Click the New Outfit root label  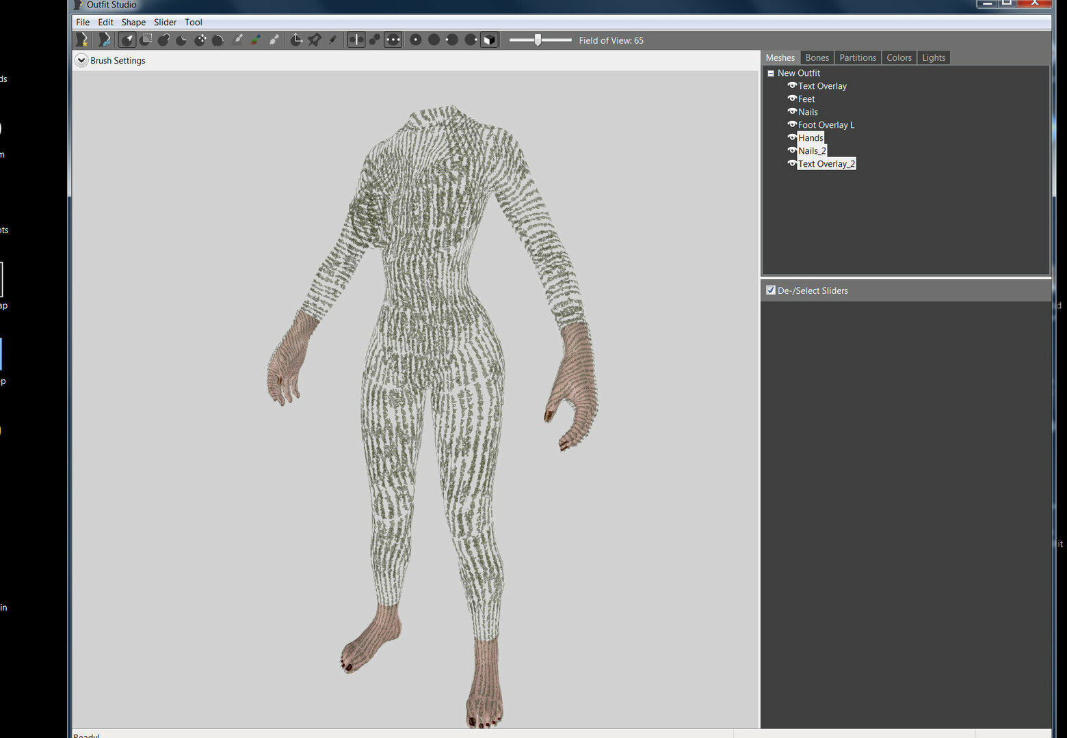pos(799,73)
